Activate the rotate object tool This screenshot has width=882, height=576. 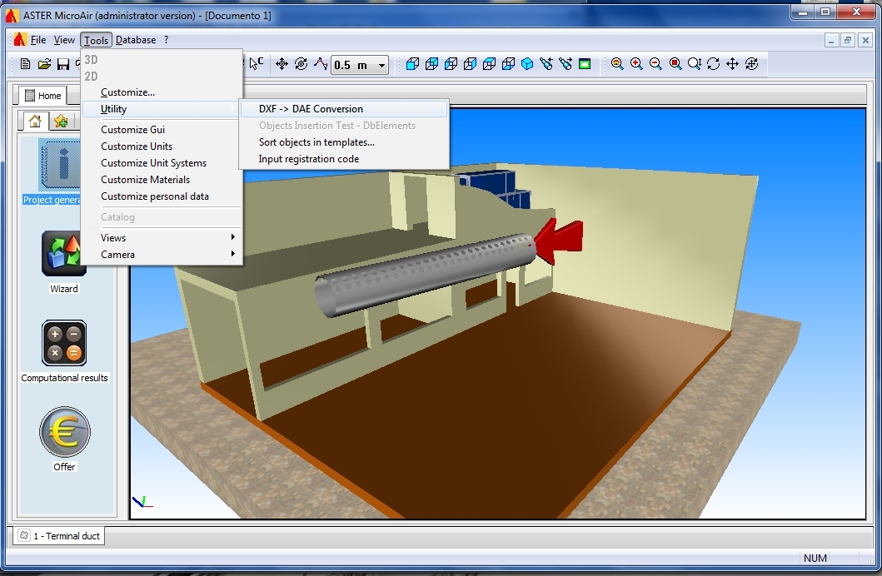coord(301,64)
